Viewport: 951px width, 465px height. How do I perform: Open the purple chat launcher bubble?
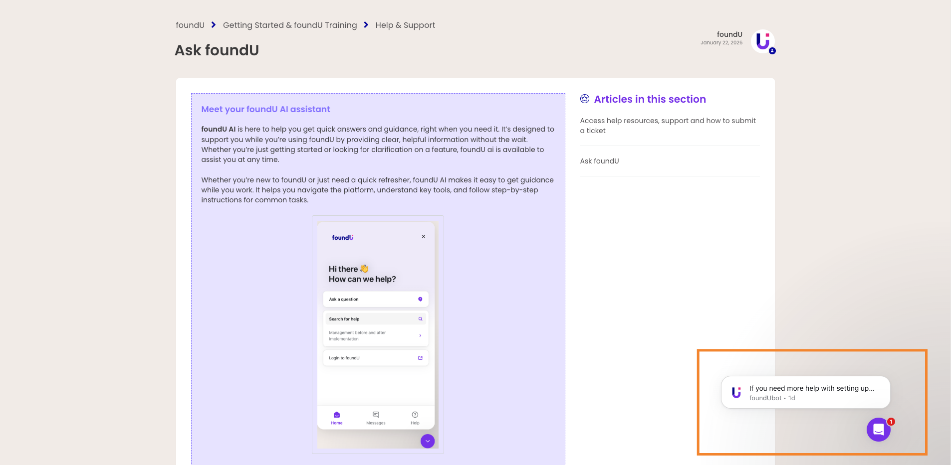tap(878, 430)
